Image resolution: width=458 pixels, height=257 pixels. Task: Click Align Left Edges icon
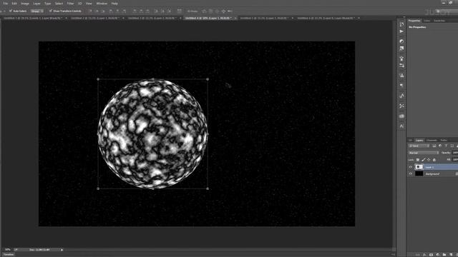tap(111, 11)
